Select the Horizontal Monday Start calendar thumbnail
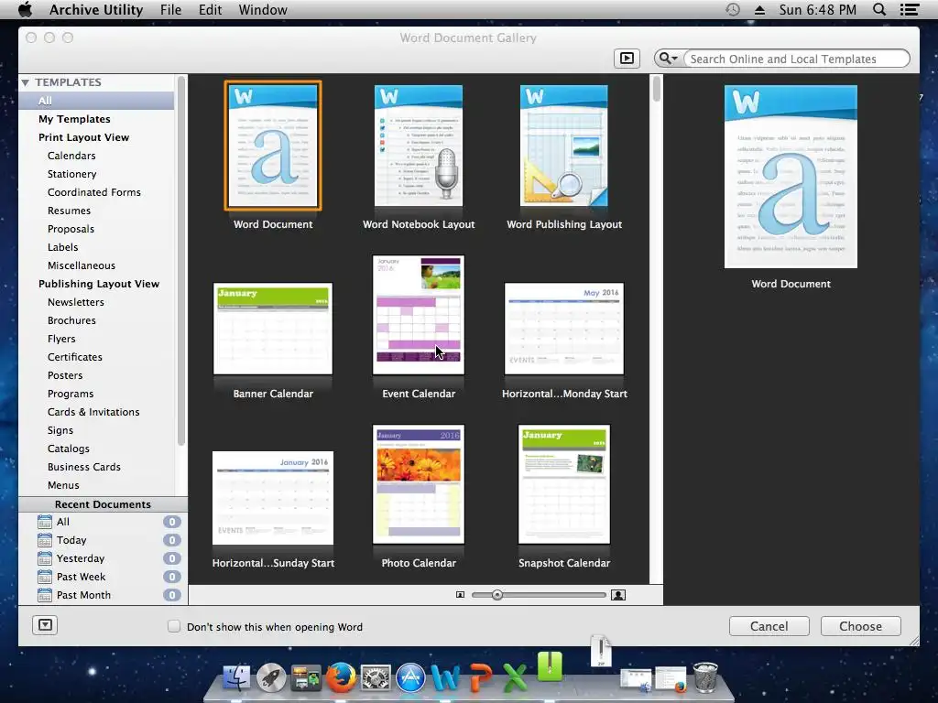 click(x=564, y=329)
